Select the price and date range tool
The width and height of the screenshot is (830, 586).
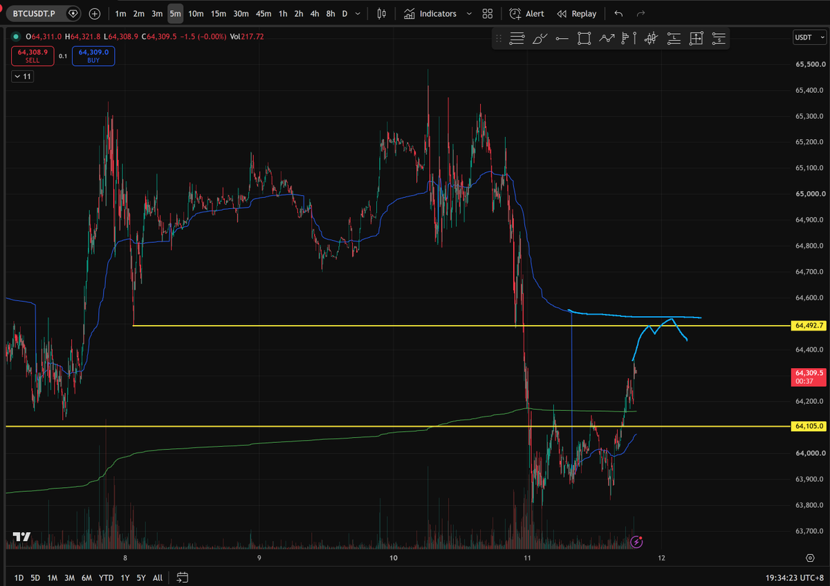pyautogui.click(x=696, y=39)
